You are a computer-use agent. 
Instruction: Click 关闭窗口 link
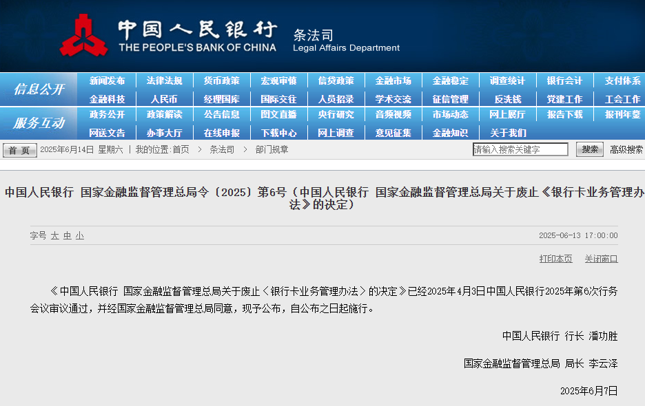click(x=602, y=259)
